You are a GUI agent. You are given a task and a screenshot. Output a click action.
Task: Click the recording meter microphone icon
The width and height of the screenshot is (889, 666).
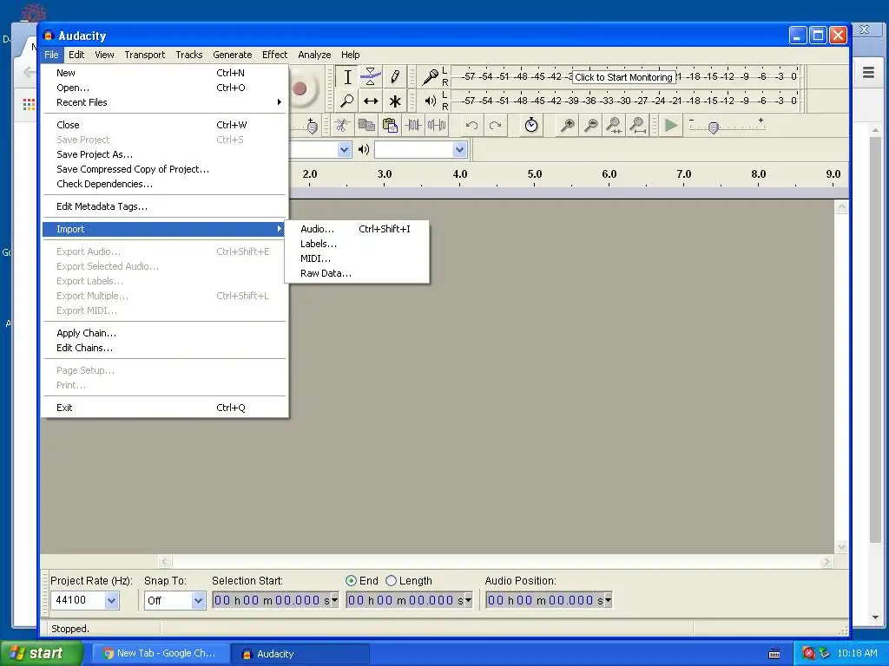pos(431,76)
